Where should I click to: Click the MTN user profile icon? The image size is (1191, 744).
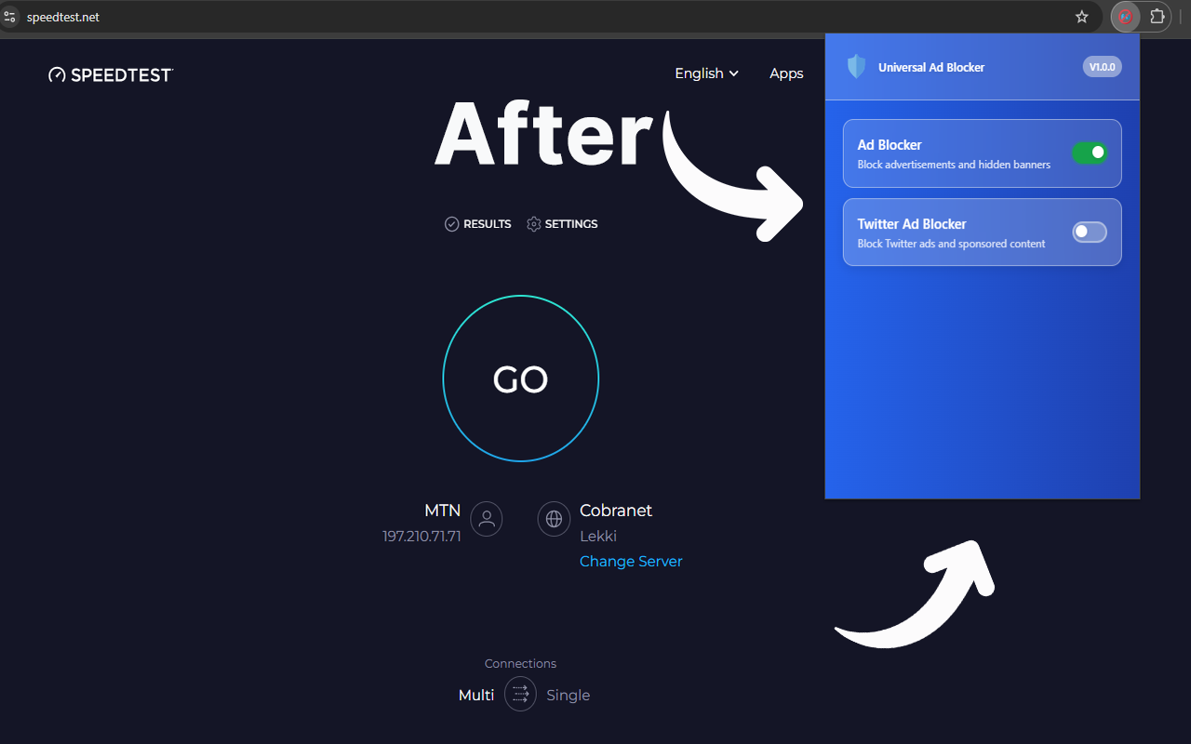click(486, 519)
